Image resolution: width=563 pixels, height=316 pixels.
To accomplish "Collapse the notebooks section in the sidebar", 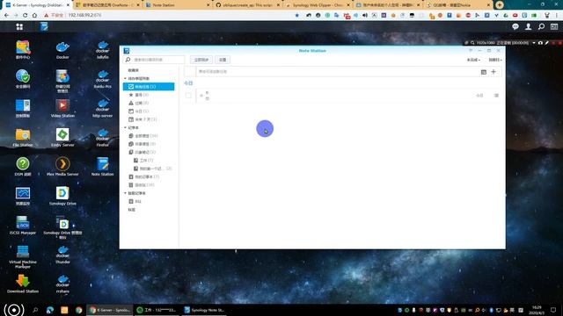I will point(125,127).
